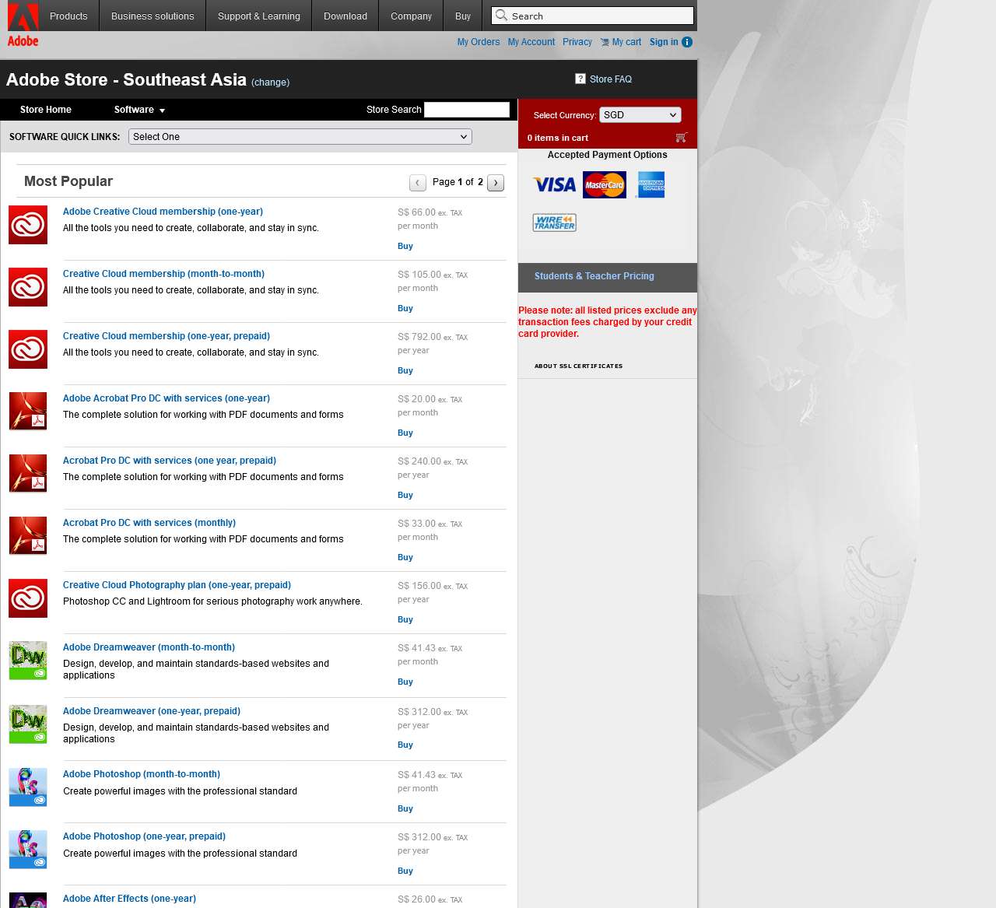
Task: Open the Company menu
Action: coord(411,16)
